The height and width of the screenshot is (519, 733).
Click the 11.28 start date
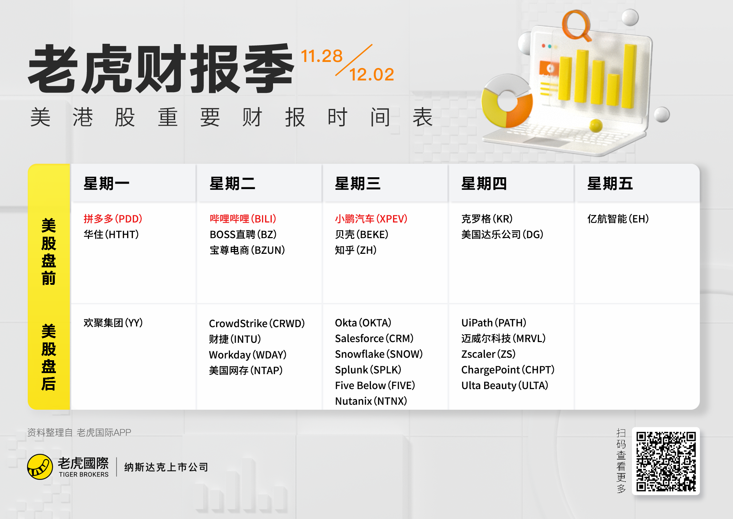coord(322,56)
